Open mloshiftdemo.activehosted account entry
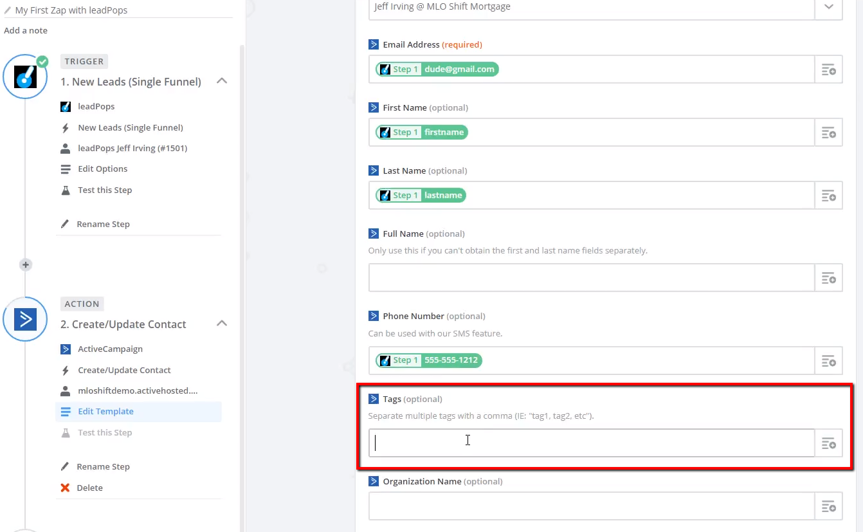 click(138, 390)
